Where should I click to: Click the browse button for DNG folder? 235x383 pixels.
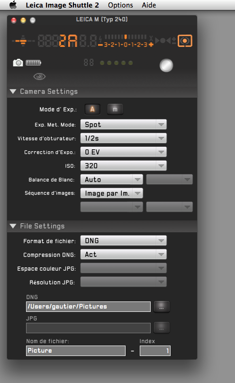[x=162, y=307]
